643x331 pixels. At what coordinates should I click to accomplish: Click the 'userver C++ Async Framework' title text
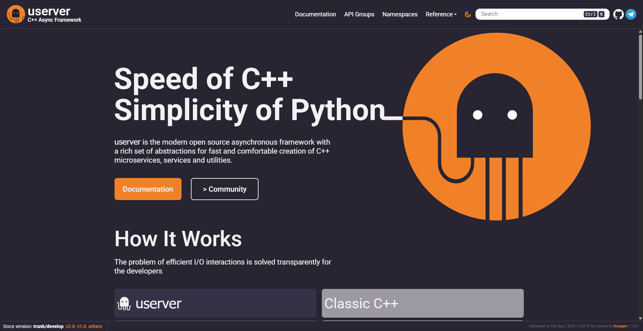click(55, 15)
